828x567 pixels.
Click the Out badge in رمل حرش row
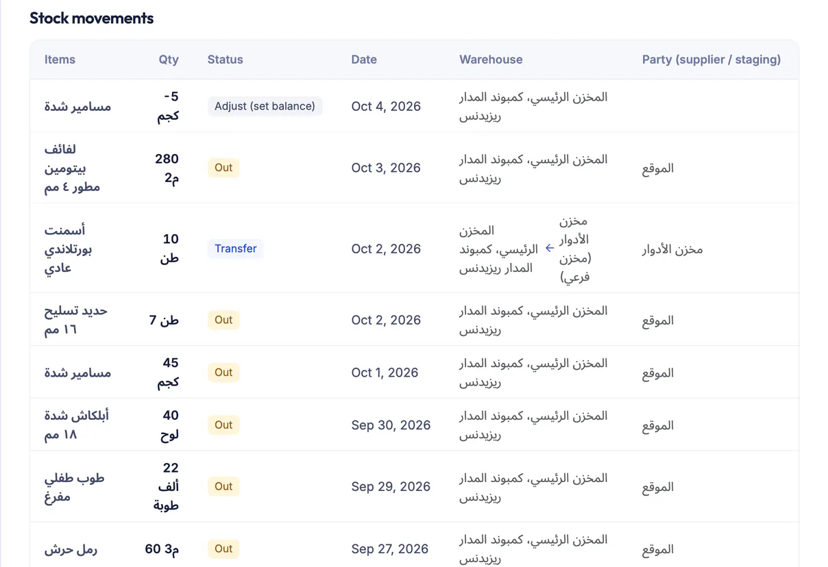223,549
